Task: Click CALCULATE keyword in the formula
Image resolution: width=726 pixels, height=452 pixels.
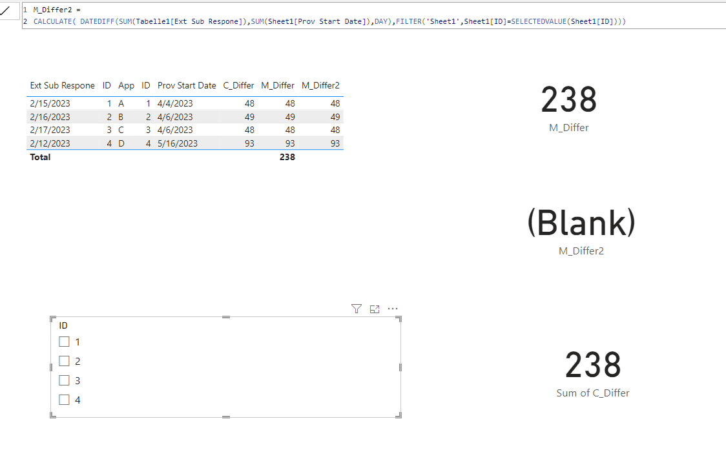Action: (x=52, y=21)
